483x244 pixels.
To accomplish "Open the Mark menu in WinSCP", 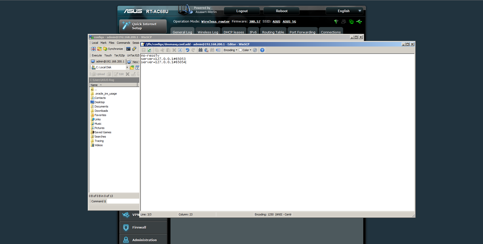I will pos(103,43).
